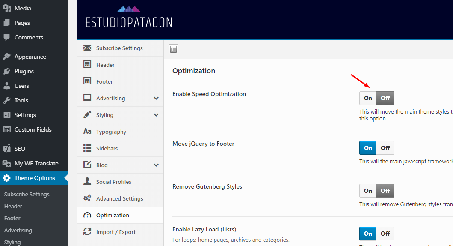Click the Advertising monitor icon
Screen dimensions: 453x246
(x=87, y=98)
